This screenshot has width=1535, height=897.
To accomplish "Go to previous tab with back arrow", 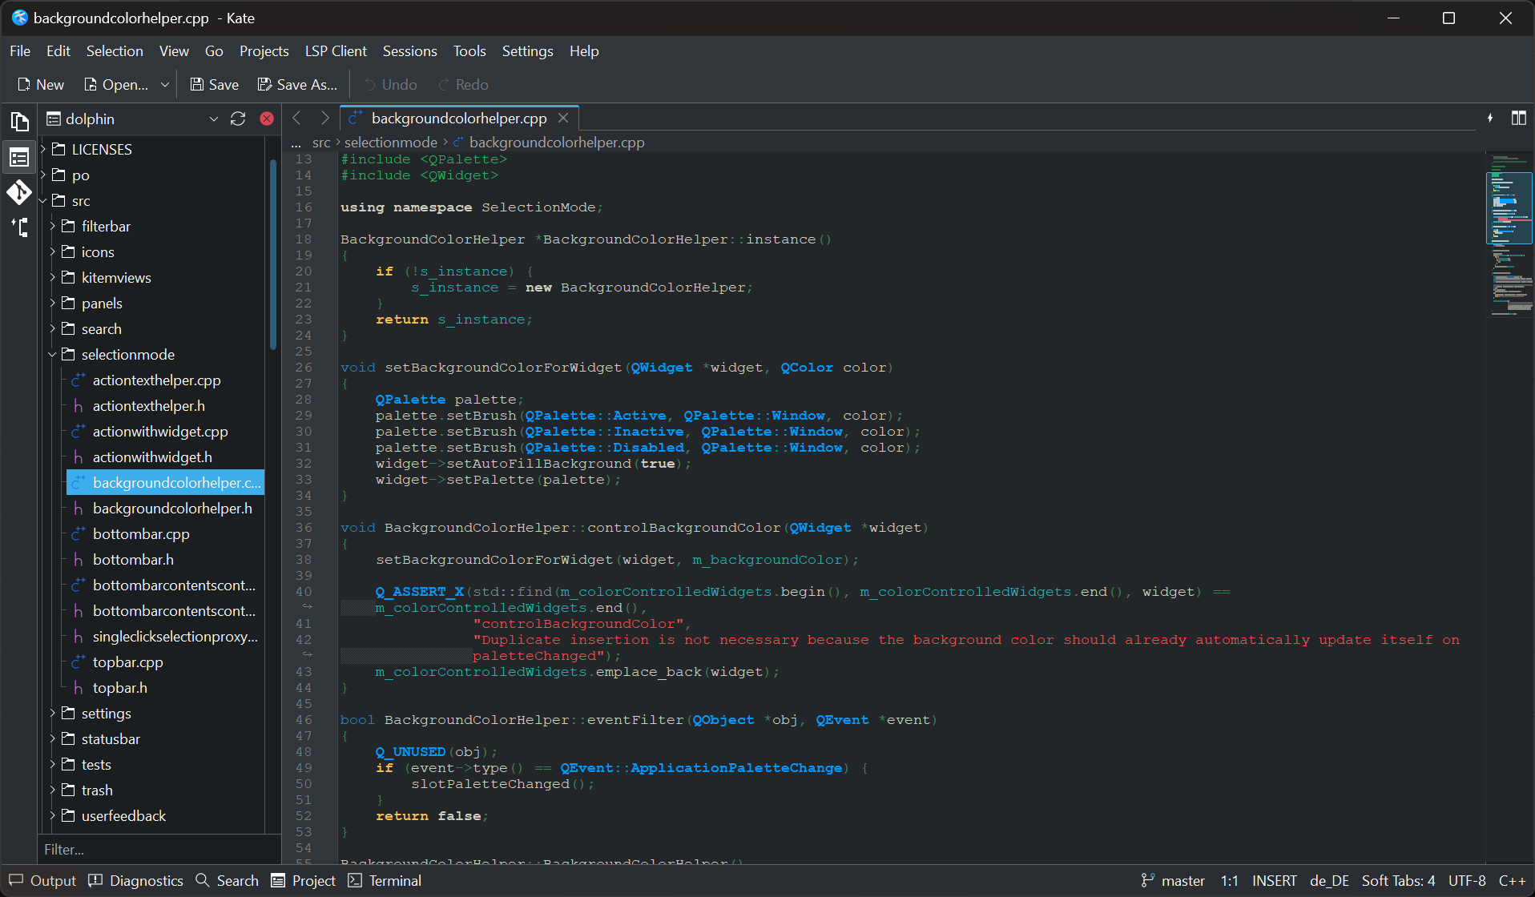I will pos(296,119).
